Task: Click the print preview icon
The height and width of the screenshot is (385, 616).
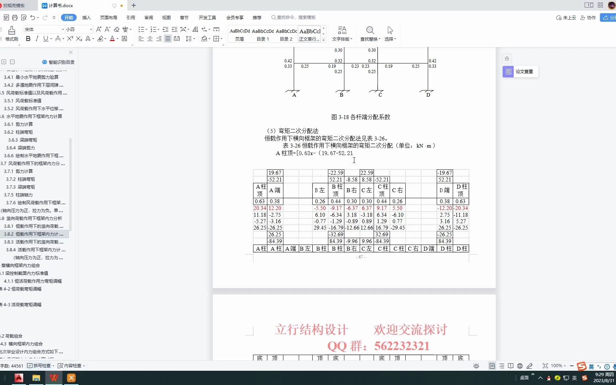Action: [24, 17]
